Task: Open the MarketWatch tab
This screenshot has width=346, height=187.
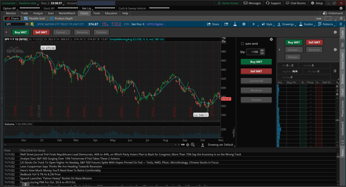Action: coord(67,13)
